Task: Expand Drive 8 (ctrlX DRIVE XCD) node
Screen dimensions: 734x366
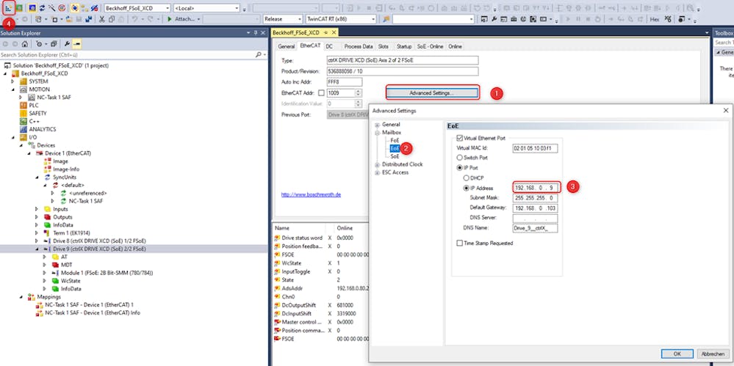Action: click(x=37, y=241)
